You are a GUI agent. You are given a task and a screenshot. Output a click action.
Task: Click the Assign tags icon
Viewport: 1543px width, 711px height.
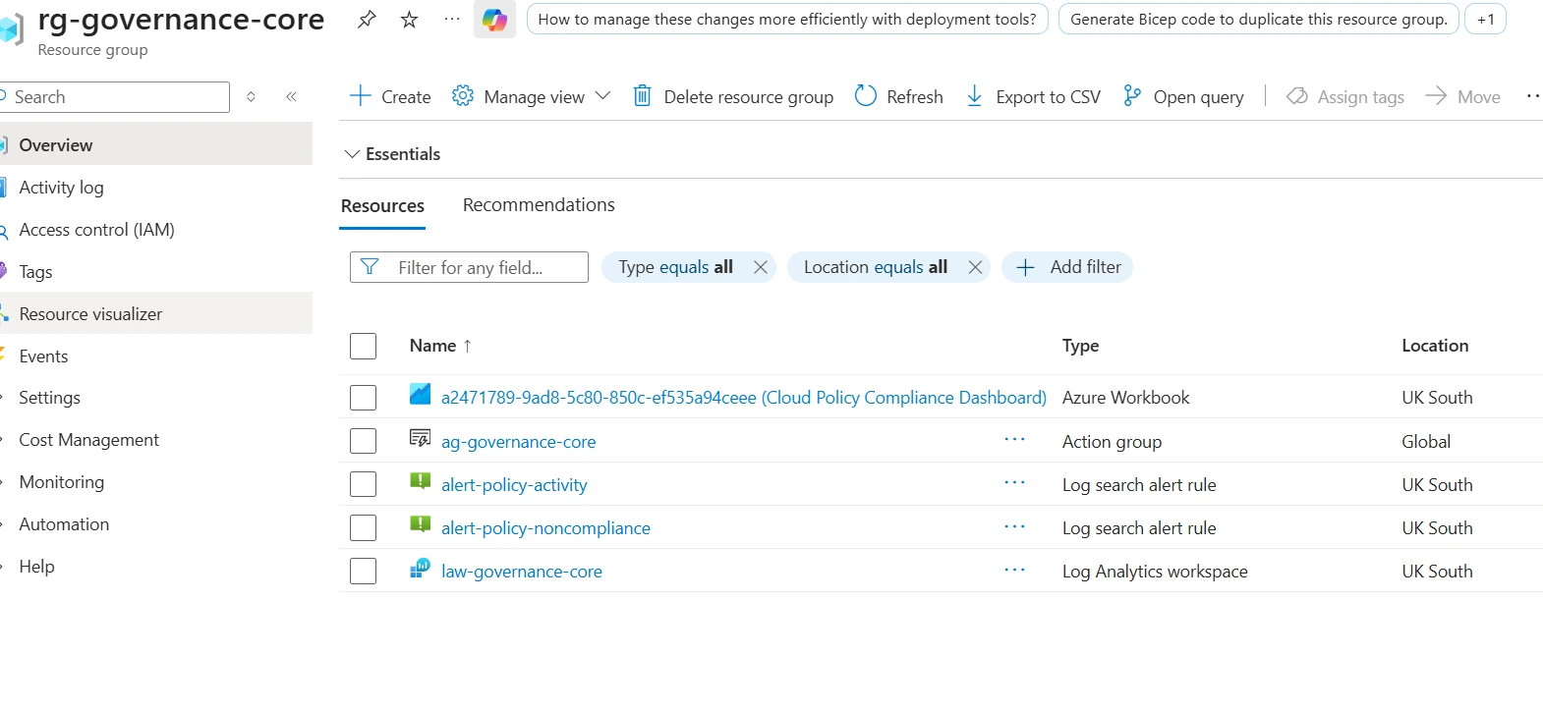click(x=1297, y=96)
